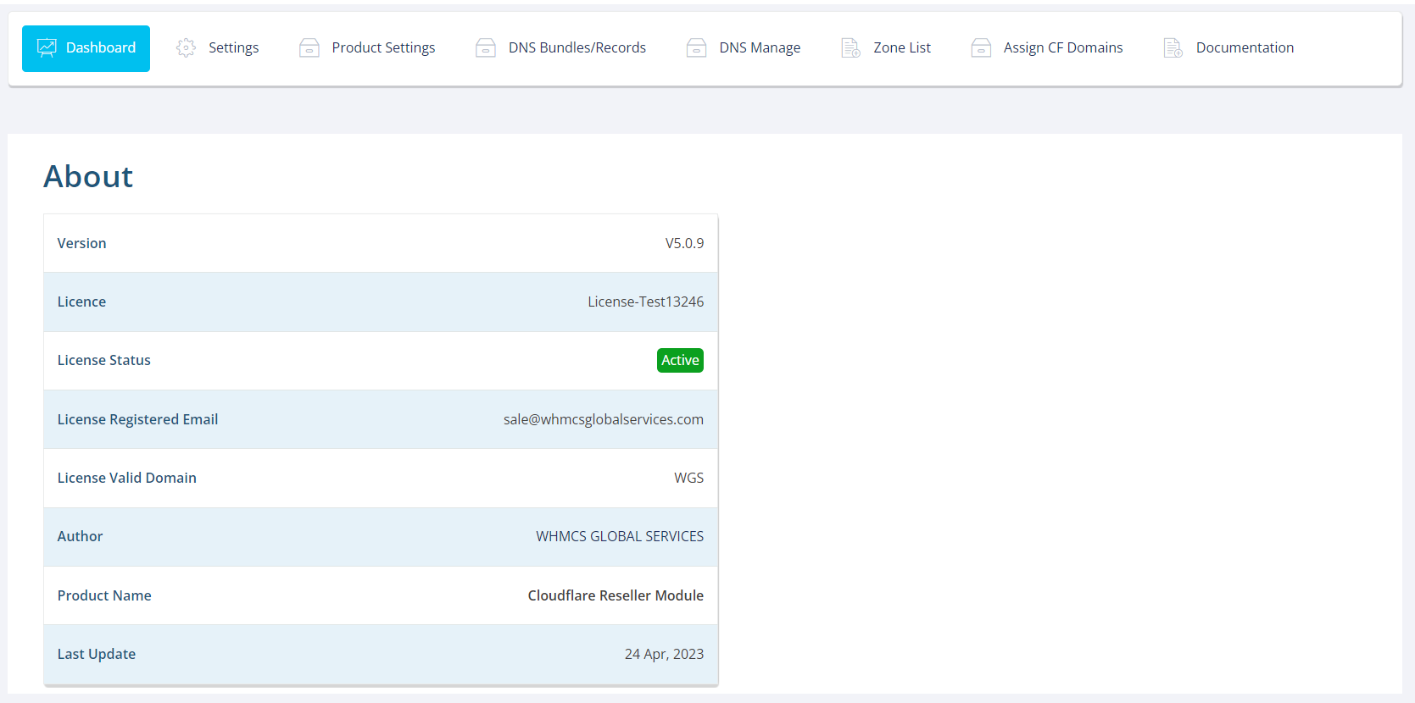Image resolution: width=1415 pixels, height=703 pixels.
Task: Click the DNS Manage box icon
Action: click(697, 48)
